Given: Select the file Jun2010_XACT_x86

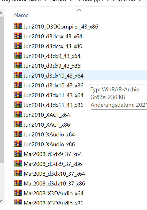Looking at the screenshot, I should 47,125.
